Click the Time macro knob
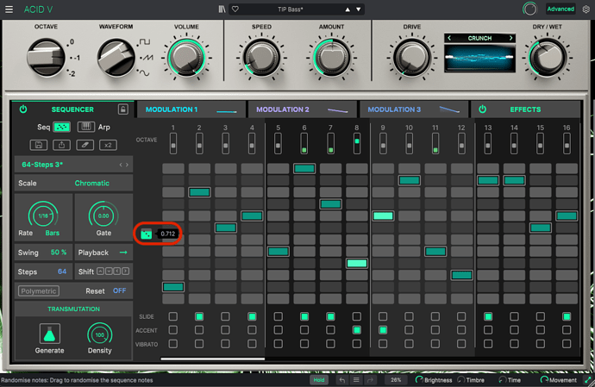The height and width of the screenshot is (387, 595). coord(503,380)
